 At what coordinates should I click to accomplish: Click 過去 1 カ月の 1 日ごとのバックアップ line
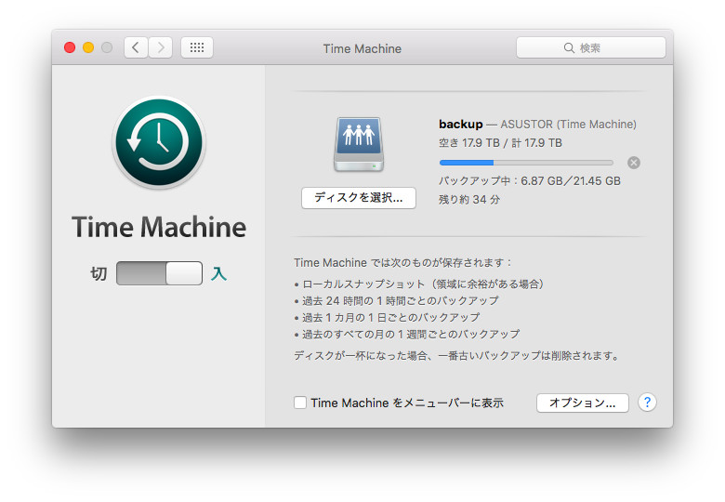[387, 318]
